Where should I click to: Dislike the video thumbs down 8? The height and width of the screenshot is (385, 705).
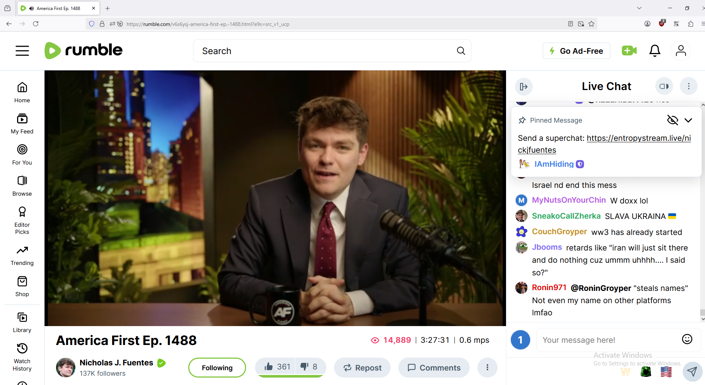click(x=310, y=367)
